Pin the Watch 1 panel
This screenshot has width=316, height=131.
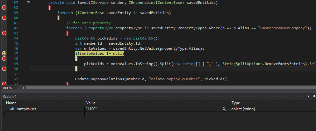pyautogui.click(x=314, y=96)
